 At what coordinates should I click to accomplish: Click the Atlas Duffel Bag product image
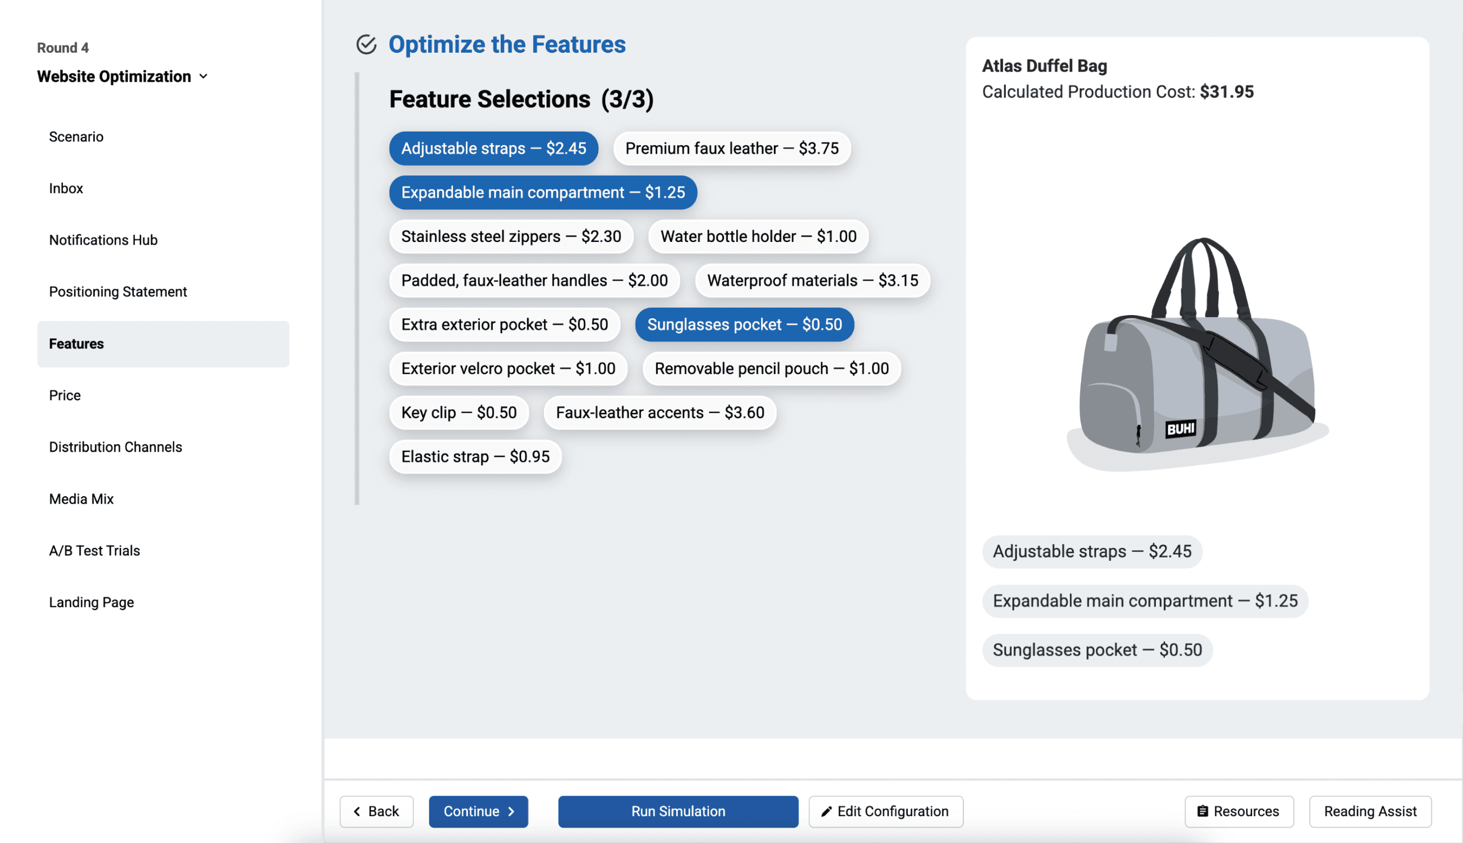pos(1197,353)
